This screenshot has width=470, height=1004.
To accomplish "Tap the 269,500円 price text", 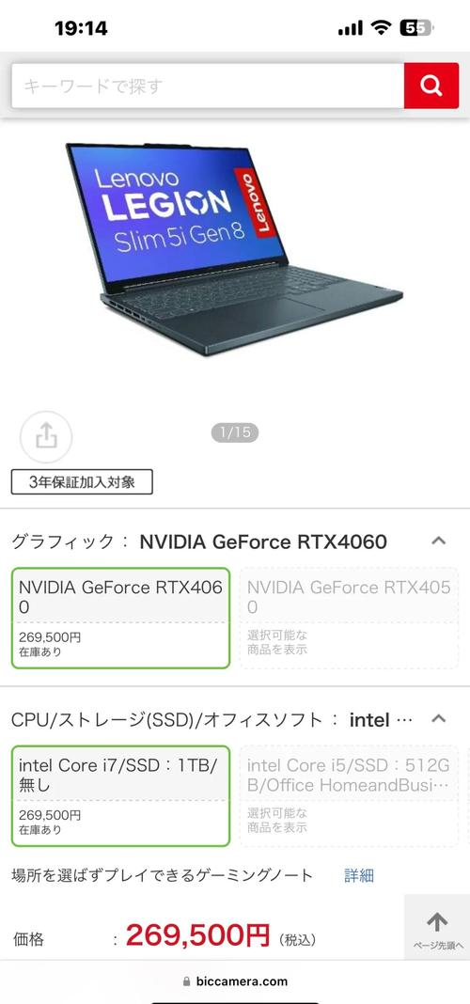I will point(197,935).
